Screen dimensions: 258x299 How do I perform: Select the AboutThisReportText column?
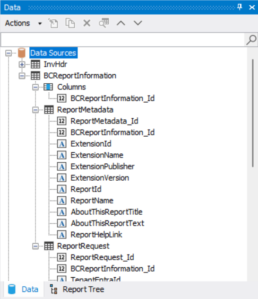click(107, 223)
